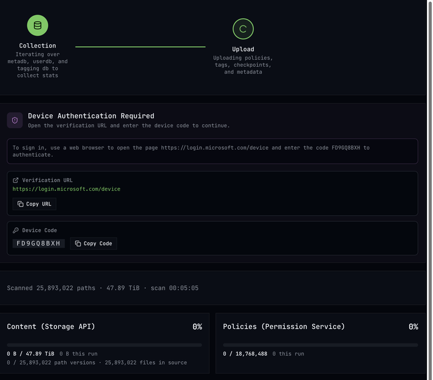Click the 'Open the verification URL' subtitle
The image size is (433, 380).
click(x=129, y=126)
